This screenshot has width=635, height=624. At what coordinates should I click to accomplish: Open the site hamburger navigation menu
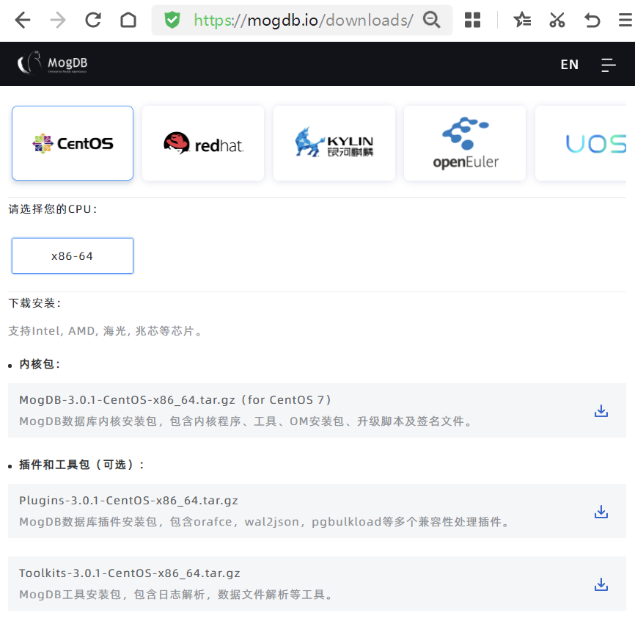tap(609, 65)
